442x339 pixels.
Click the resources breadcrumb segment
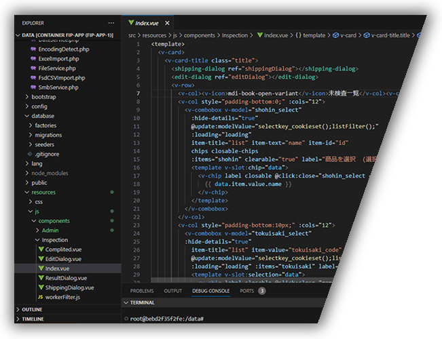point(154,35)
